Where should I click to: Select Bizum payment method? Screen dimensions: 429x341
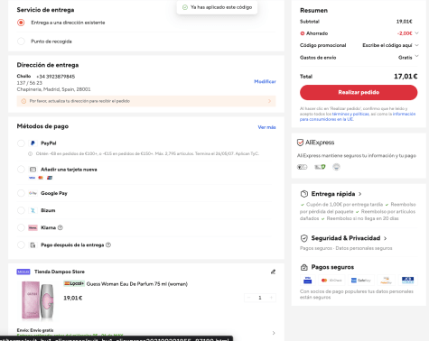(x=21, y=210)
